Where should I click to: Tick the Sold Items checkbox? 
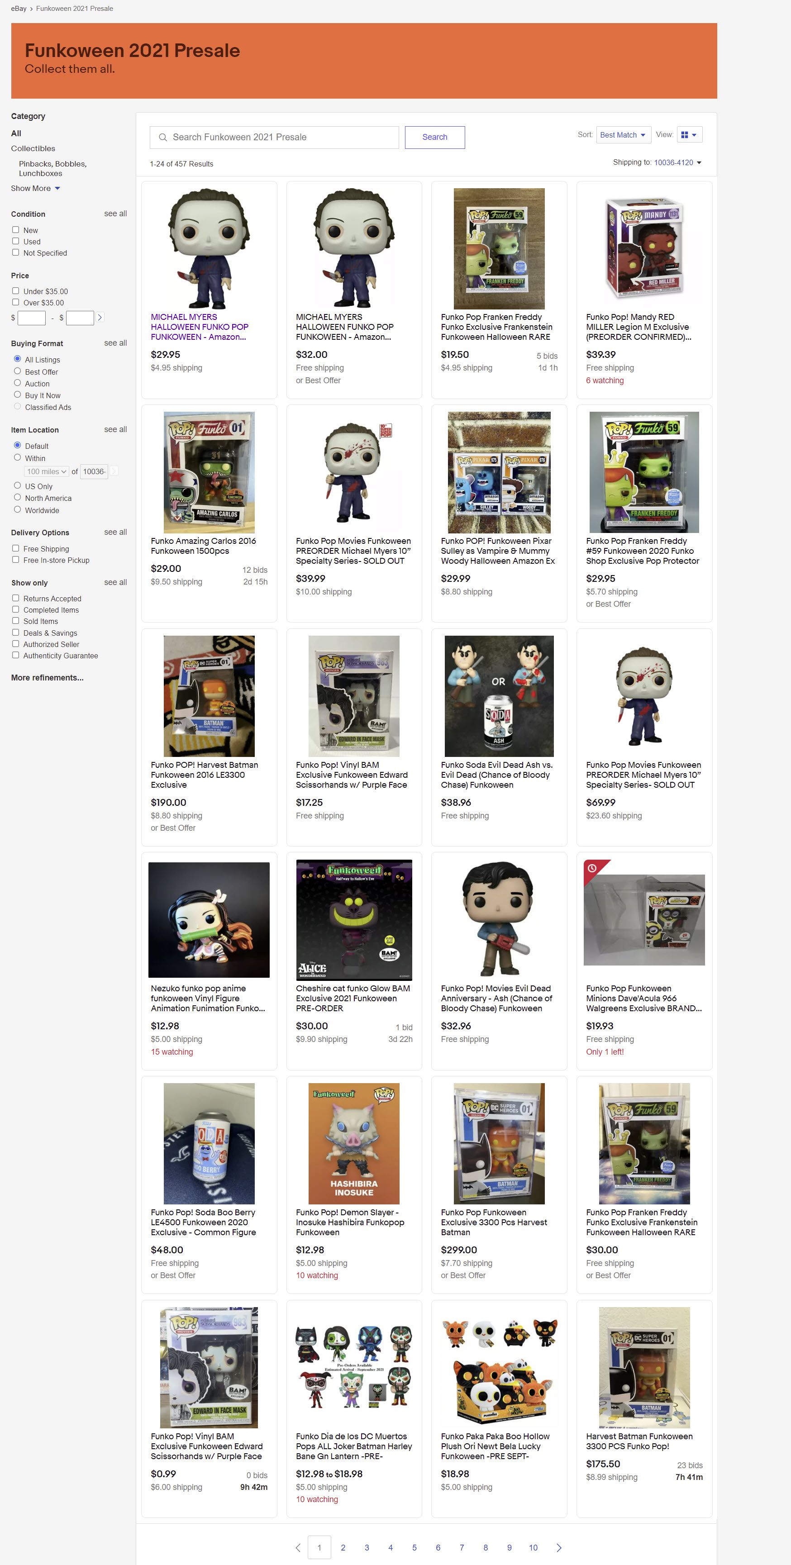[x=16, y=620]
